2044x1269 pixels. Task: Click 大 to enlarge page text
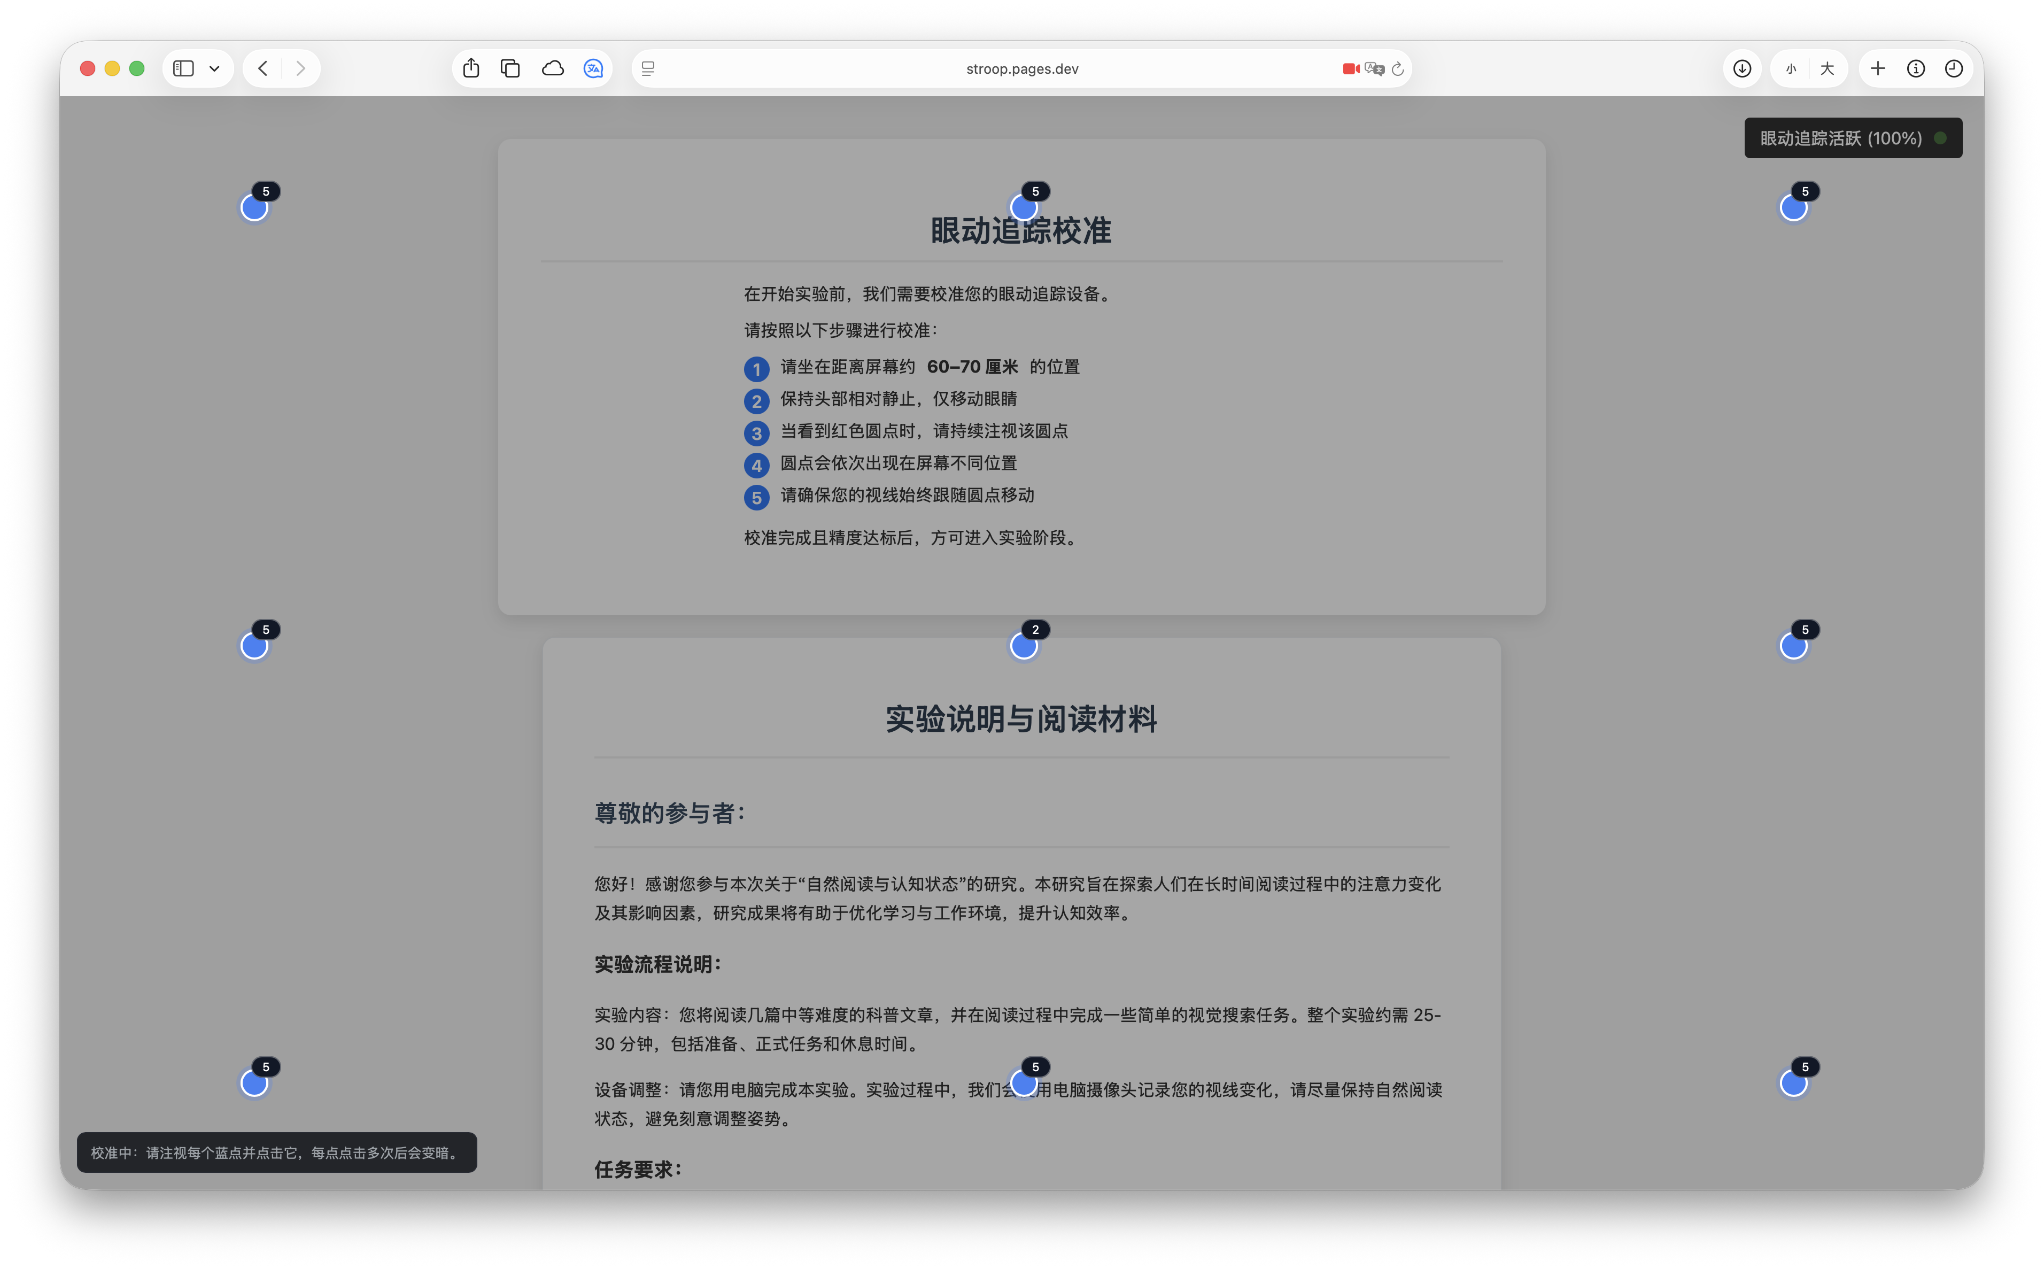click(x=1826, y=68)
